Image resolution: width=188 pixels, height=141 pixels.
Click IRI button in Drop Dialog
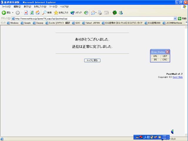click(155, 60)
